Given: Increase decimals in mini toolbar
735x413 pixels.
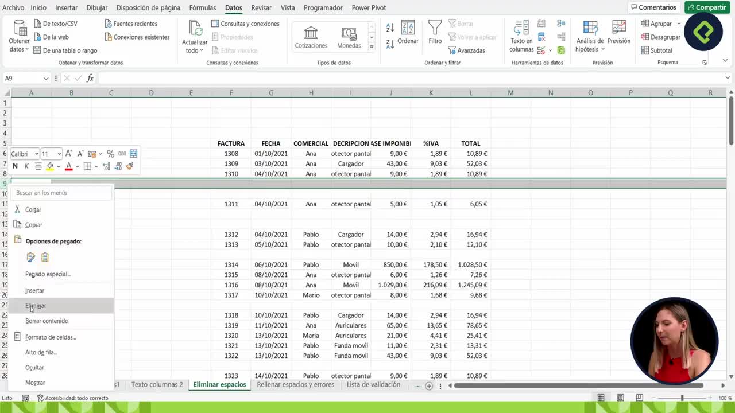Looking at the screenshot, I should coord(107,166).
